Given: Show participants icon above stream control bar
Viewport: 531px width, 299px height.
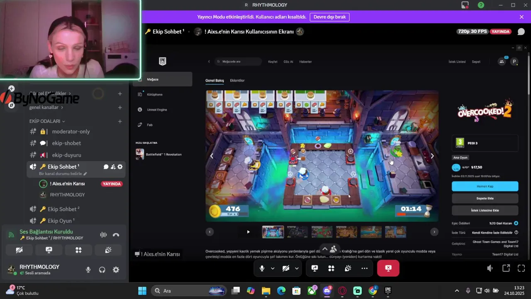Looking at the screenshot, I should coord(333,249).
